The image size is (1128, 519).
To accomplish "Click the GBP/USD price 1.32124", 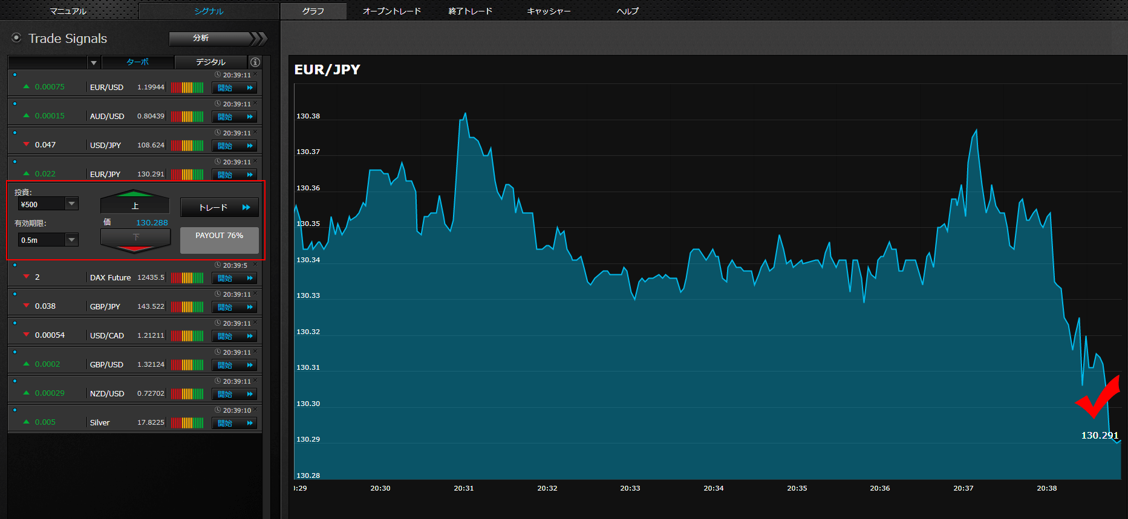I will click(x=151, y=364).
